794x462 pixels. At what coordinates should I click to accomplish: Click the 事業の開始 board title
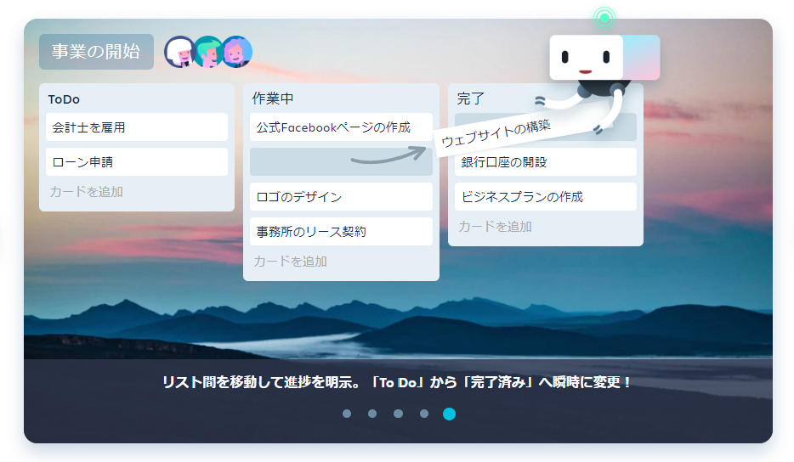pos(96,52)
